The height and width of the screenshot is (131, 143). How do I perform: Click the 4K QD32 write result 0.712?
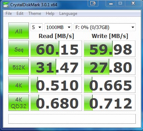110,103
